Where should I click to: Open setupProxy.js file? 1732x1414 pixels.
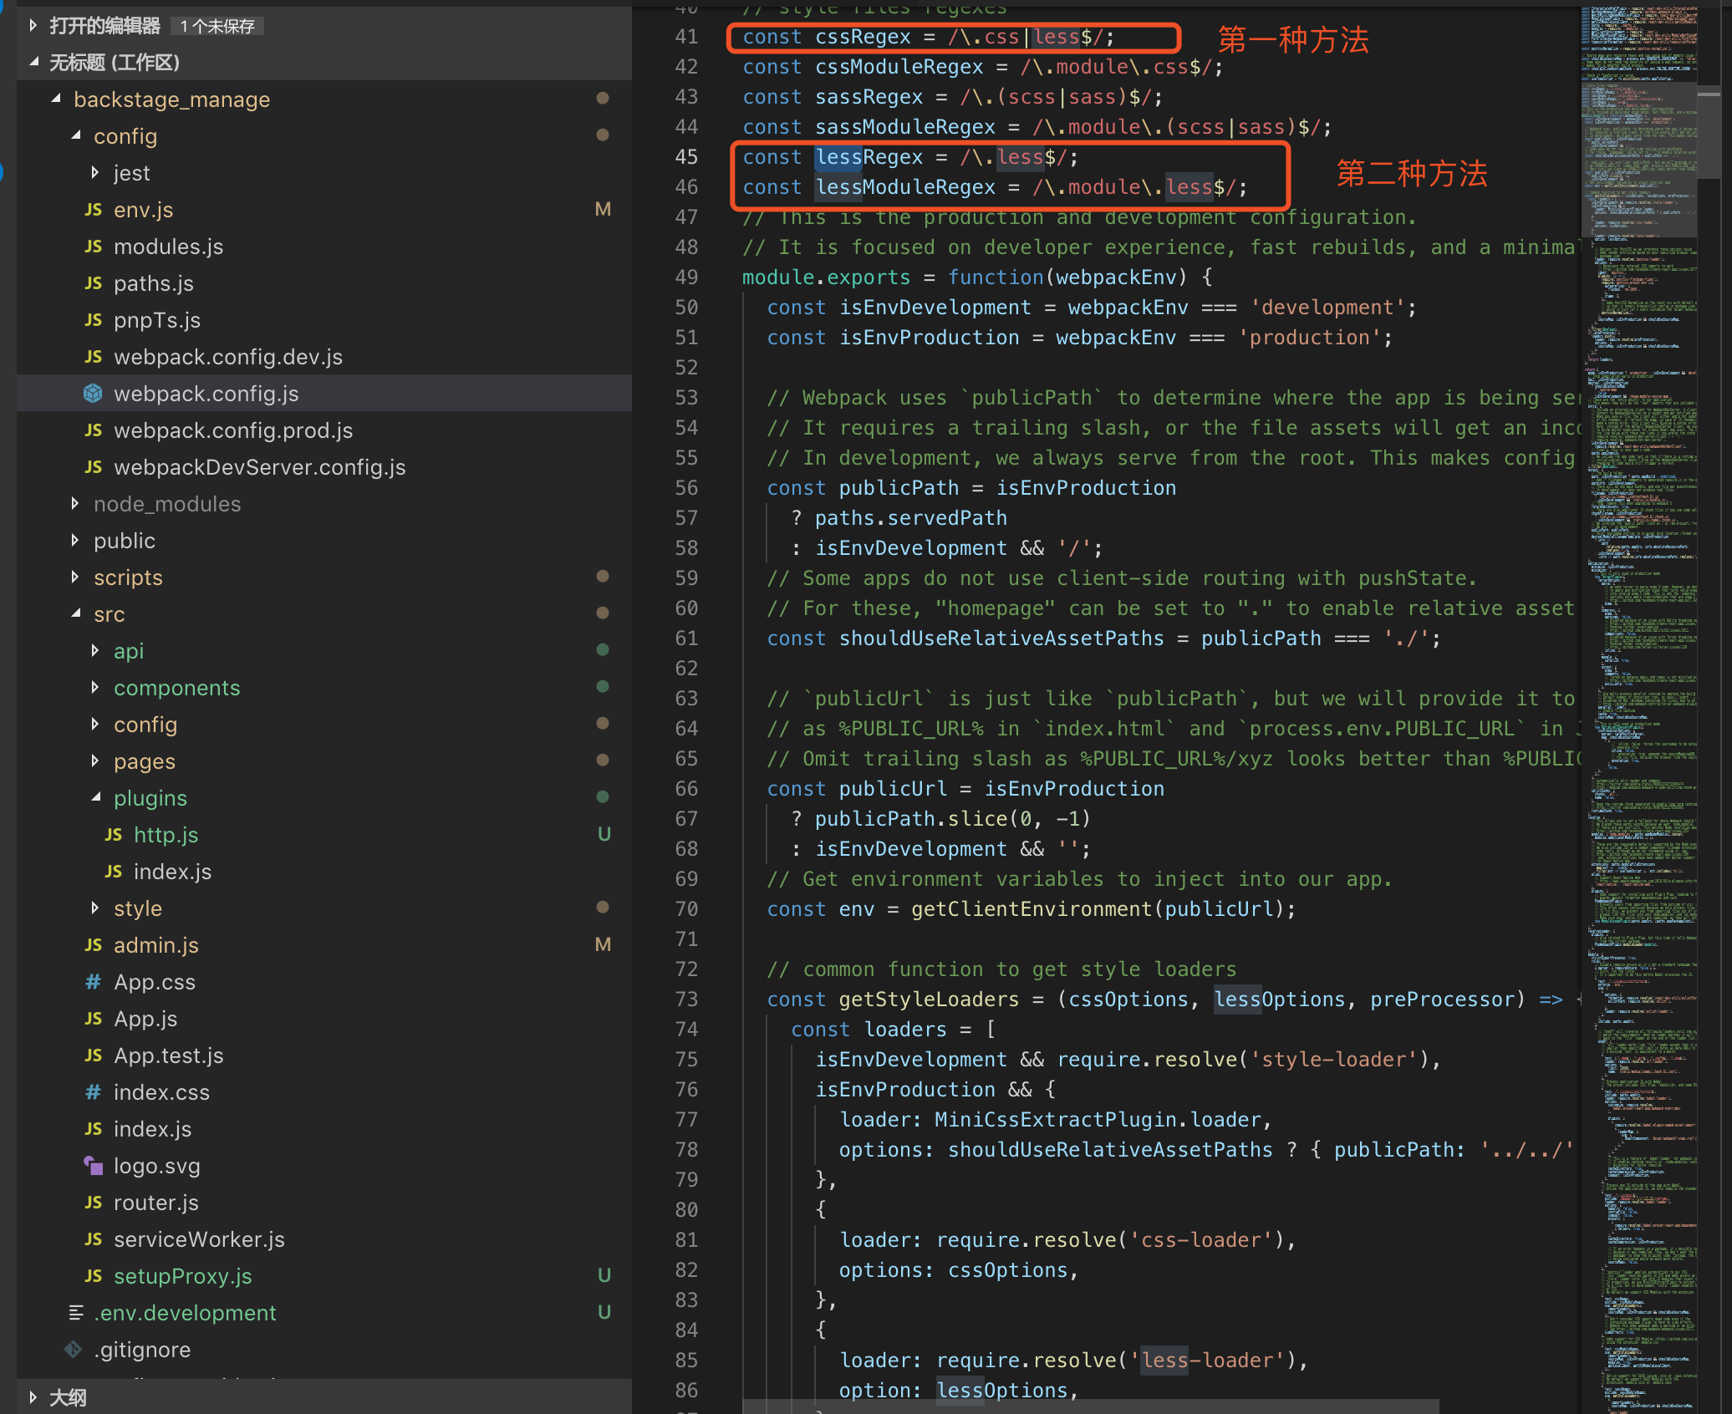183,1276
